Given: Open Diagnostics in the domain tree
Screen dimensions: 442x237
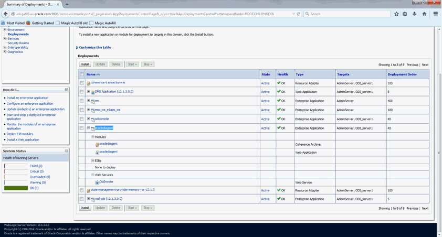Looking at the screenshot, I should click(x=15, y=52).
